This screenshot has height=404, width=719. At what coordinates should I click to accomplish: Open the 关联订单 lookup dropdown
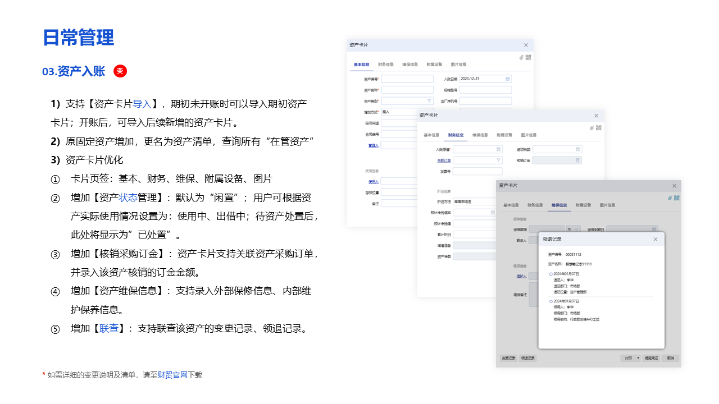click(x=498, y=160)
